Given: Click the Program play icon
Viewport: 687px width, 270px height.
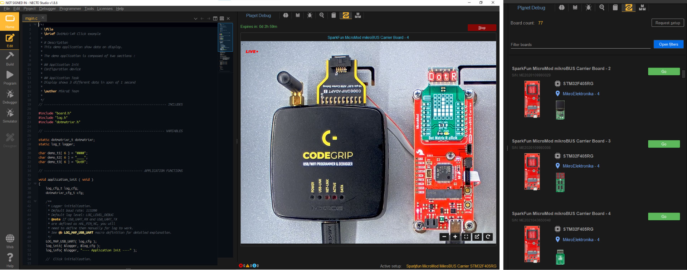Looking at the screenshot, I should pyautogui.click(x=10, y=77).
